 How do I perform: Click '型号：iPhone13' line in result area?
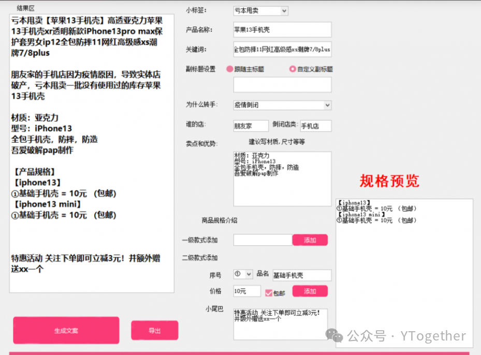tap(41, 128)
